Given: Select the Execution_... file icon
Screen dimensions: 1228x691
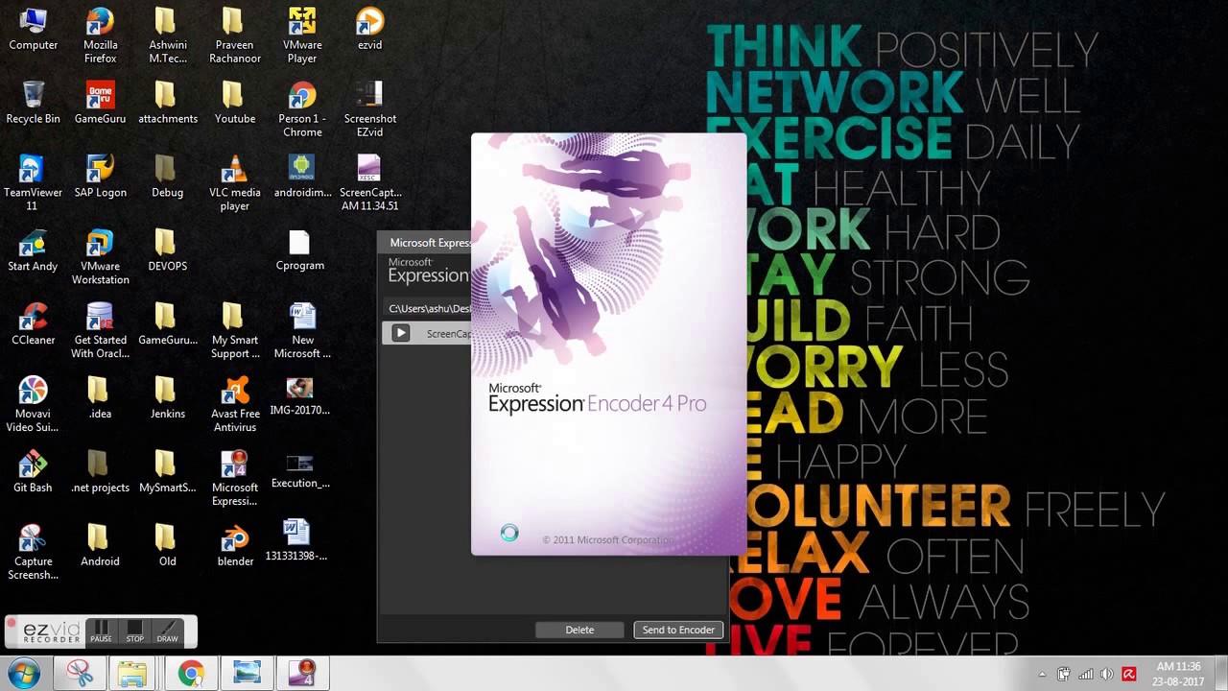Looking at the screenshot, I should (300, 470).
